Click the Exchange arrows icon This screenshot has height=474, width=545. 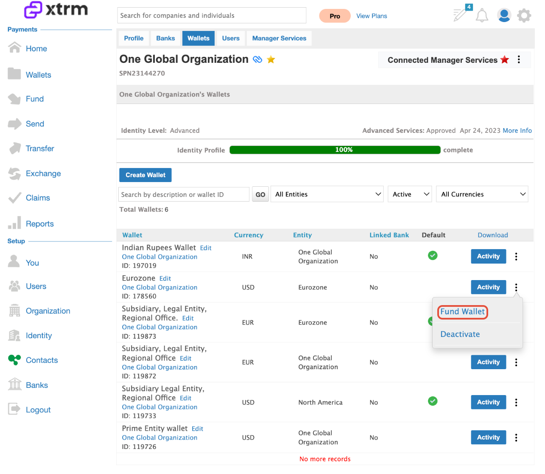click(14, 173)
